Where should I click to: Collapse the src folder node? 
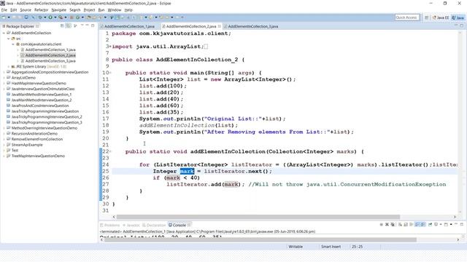pyautogui.click(x=8, y=39)
